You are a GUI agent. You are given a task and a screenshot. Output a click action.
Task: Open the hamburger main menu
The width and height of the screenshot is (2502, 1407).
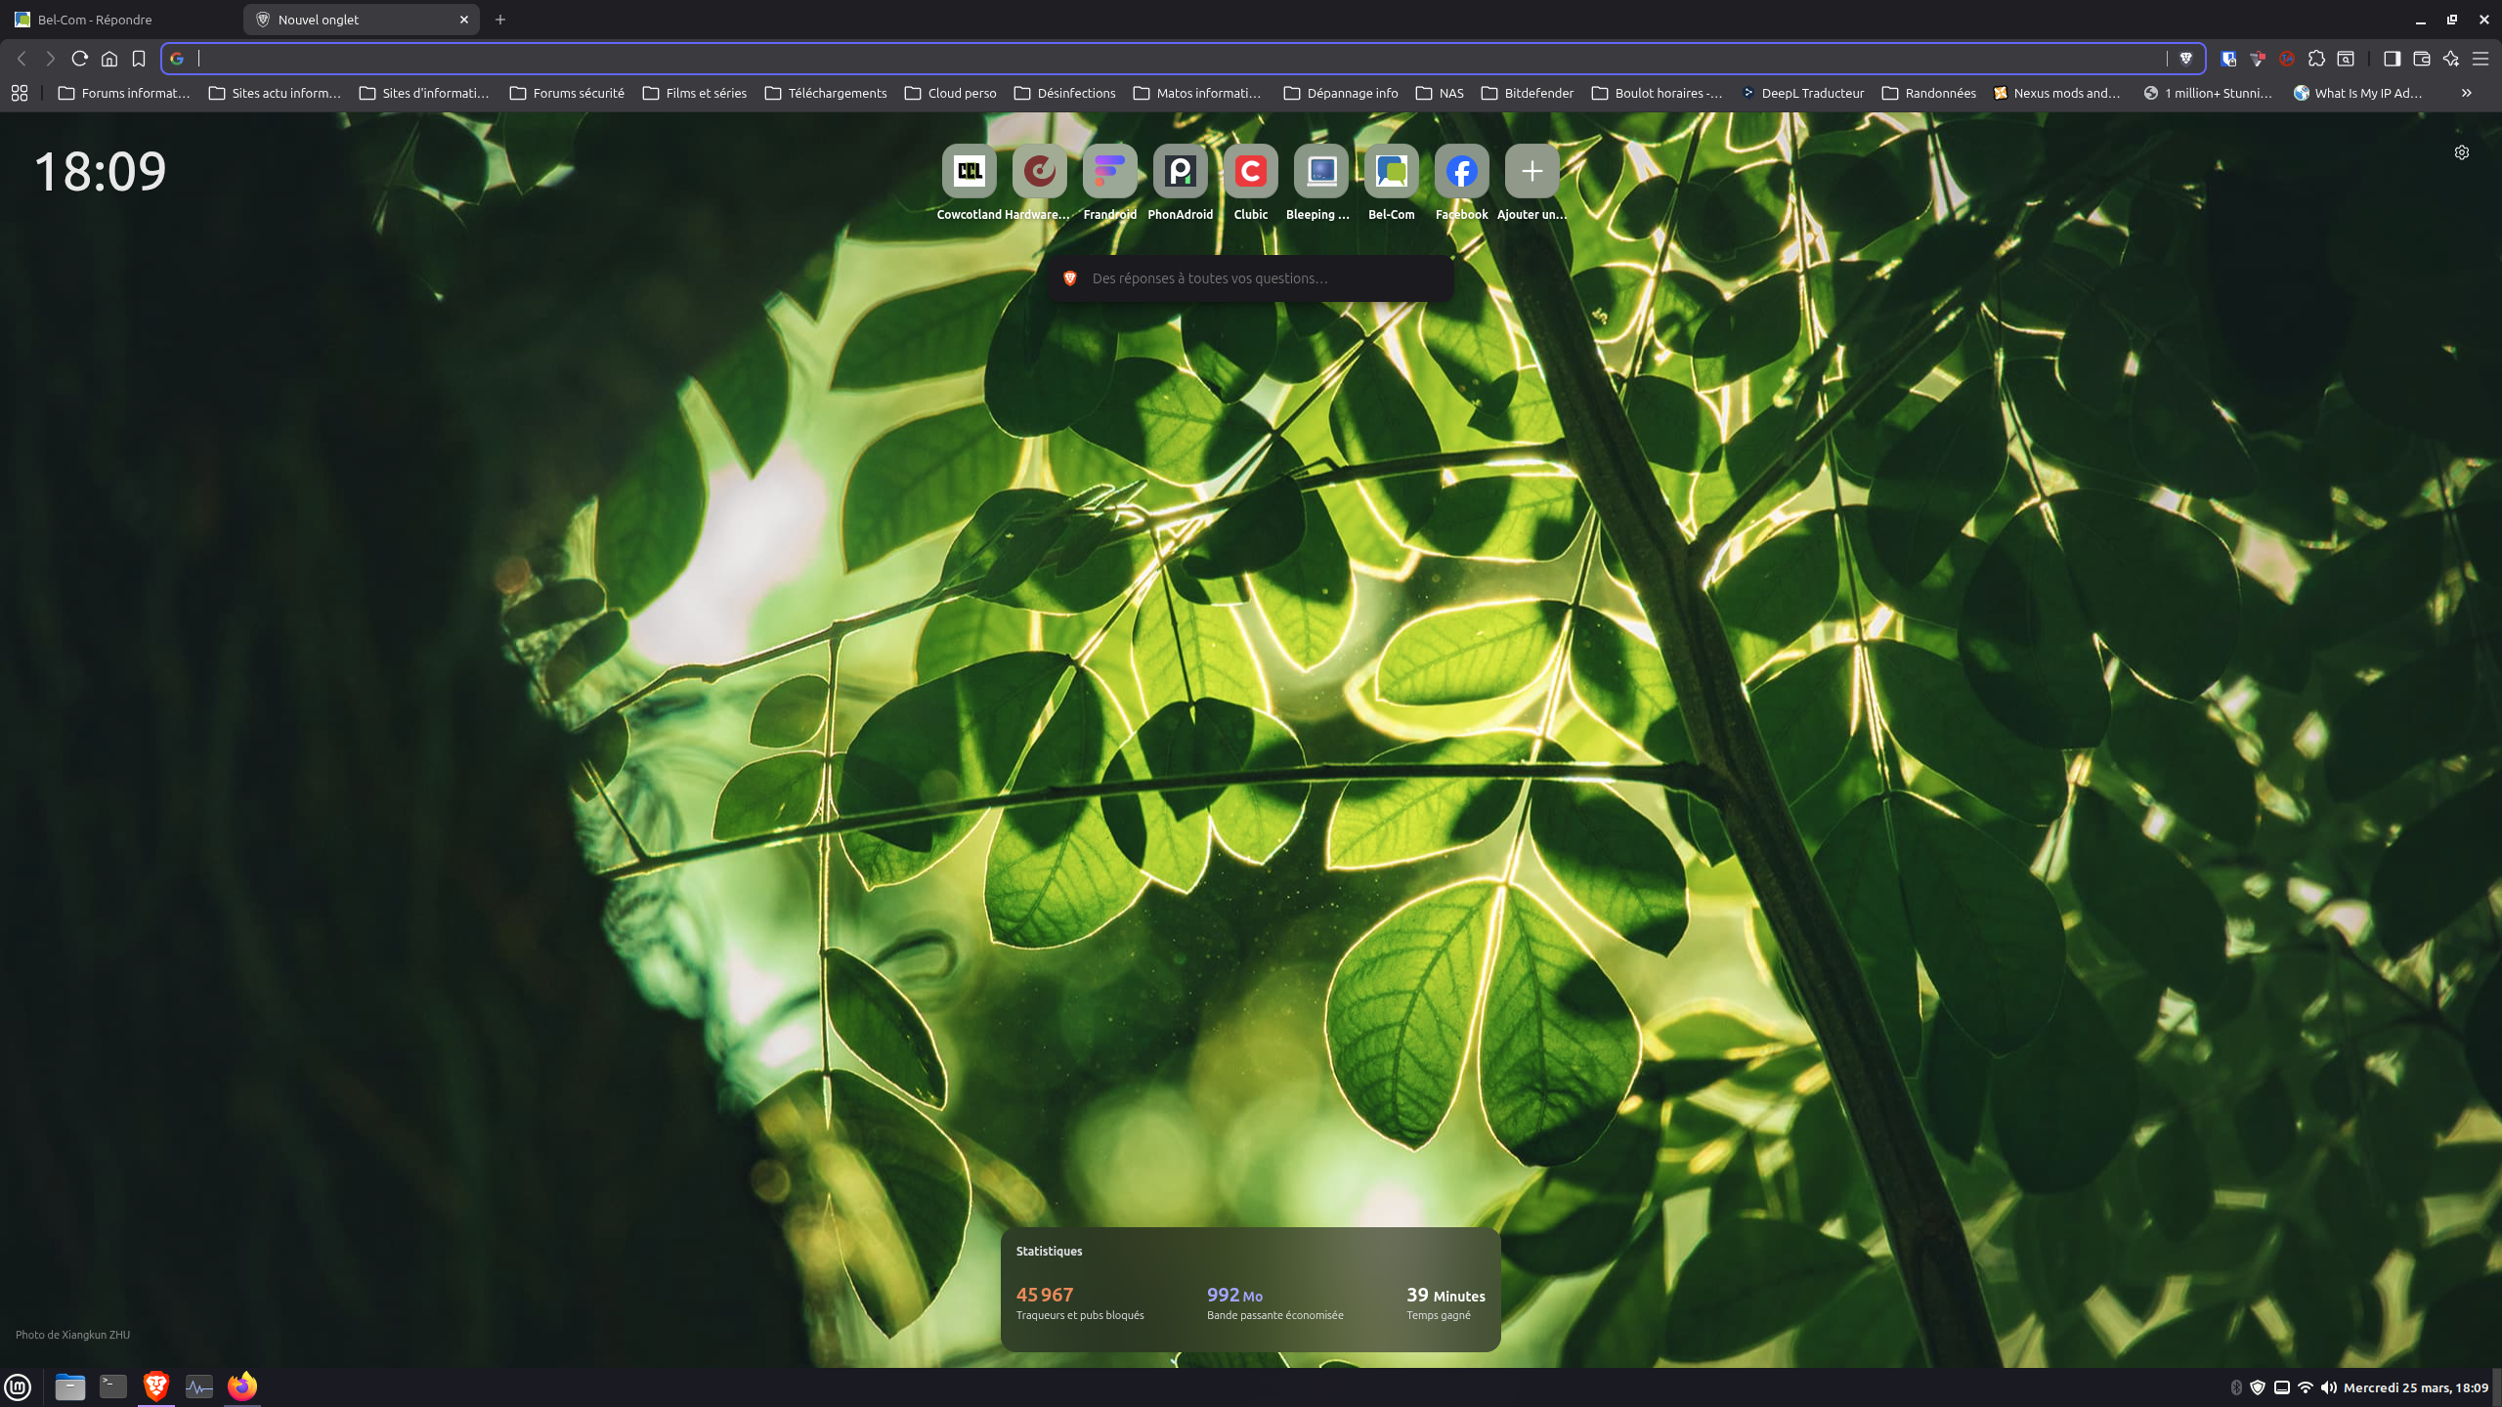coord(2480,59)
